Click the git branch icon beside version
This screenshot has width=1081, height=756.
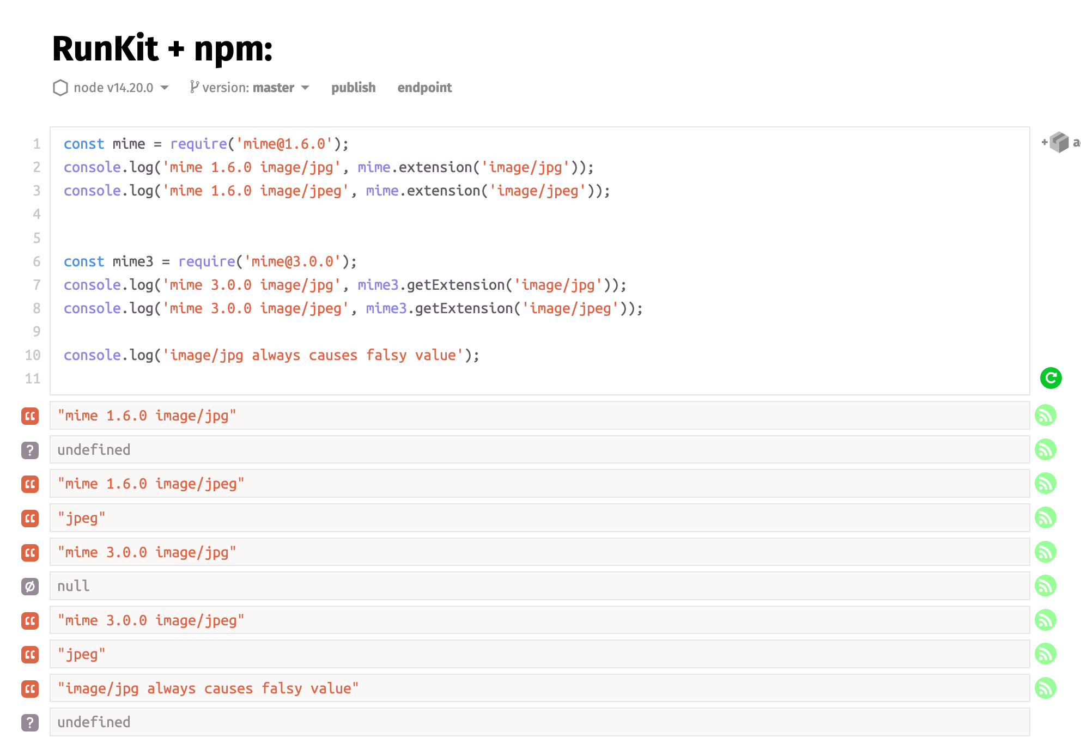tap(194, 87)
